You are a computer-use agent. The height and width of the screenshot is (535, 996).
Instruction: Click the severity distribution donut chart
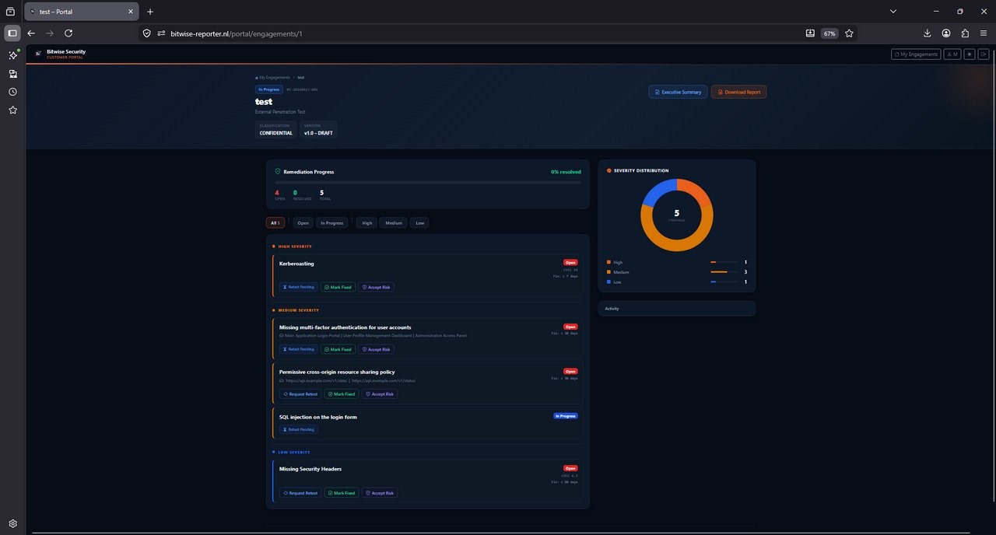[x=676, y=215]
